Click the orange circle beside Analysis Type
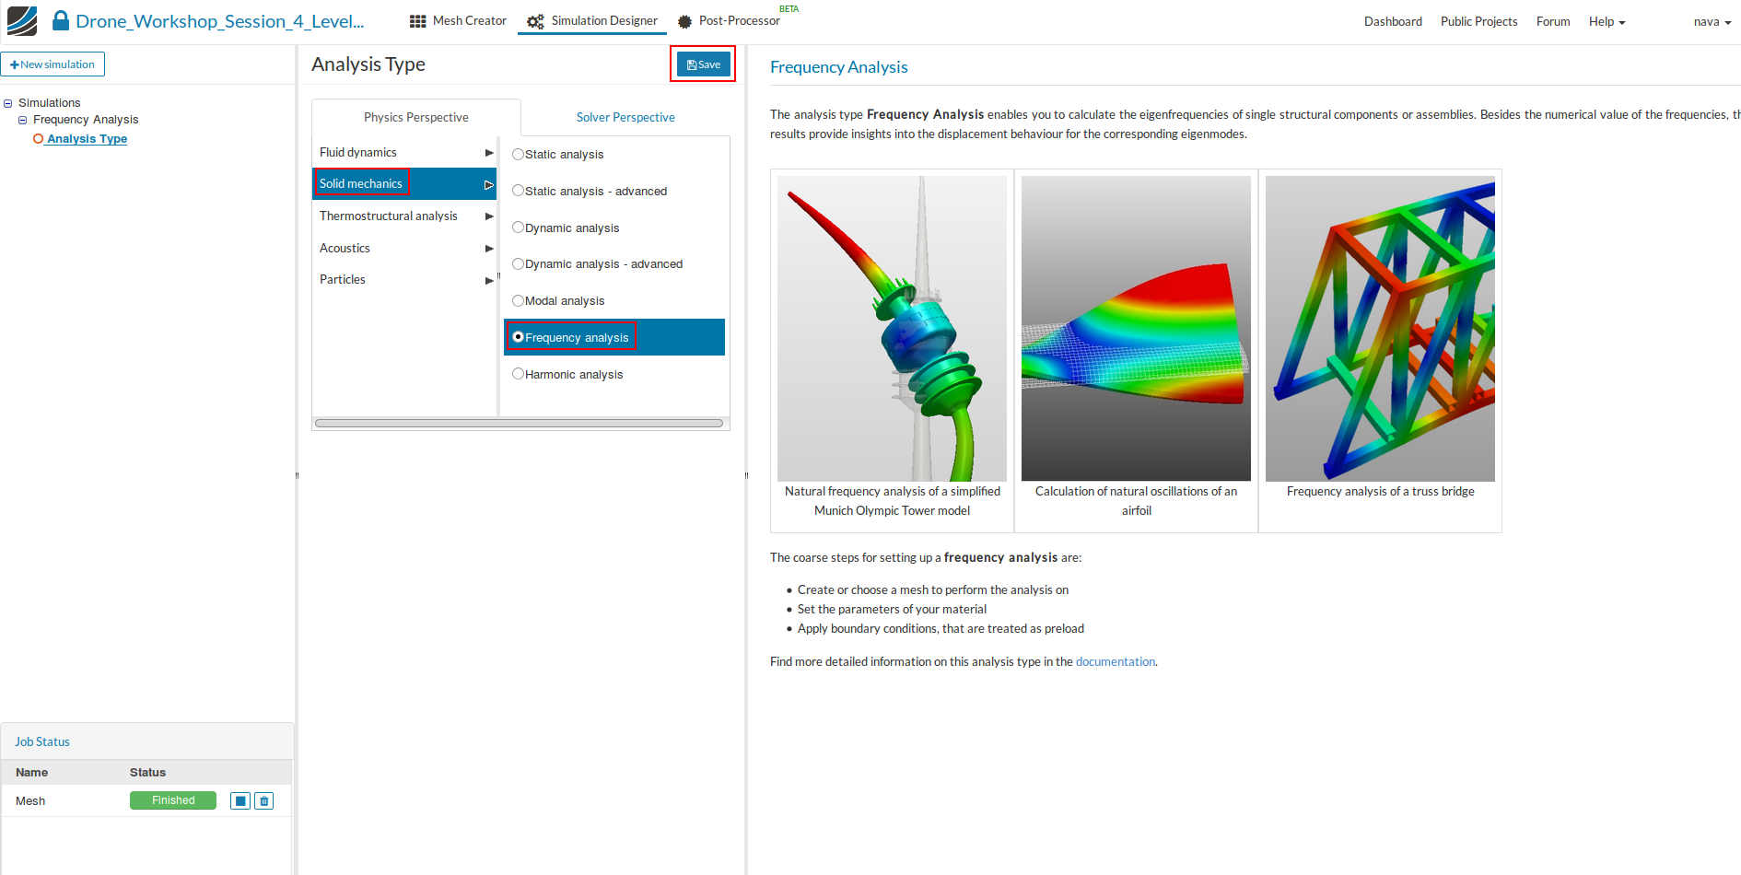 [x=39, y=139]
